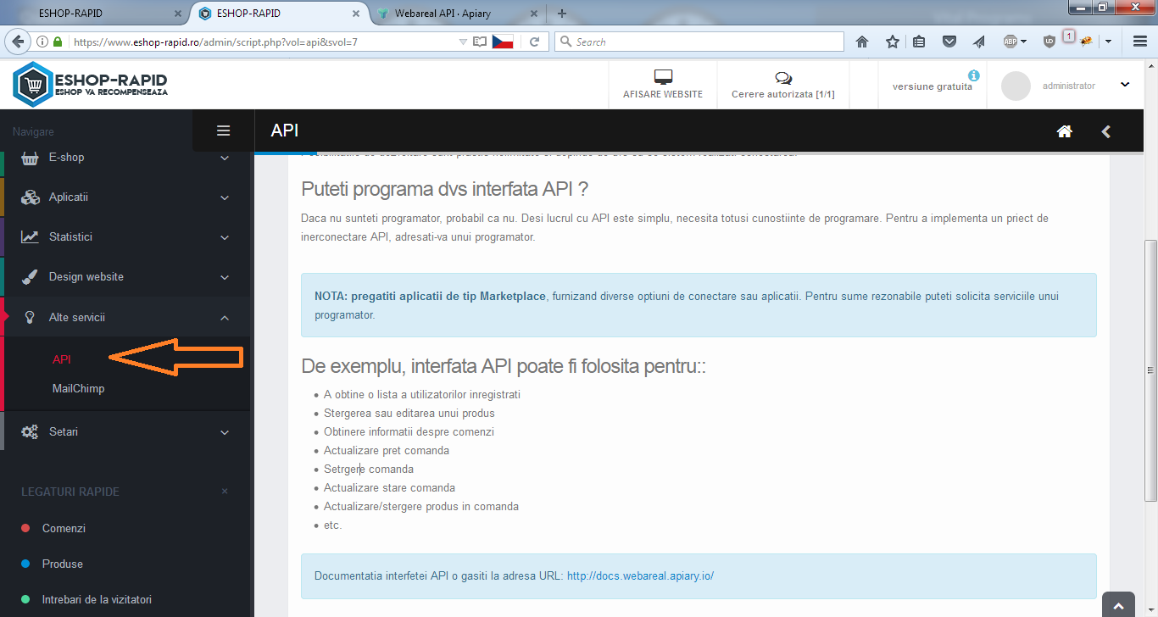Open the administrator account dropdown

tap(1125, 85)
